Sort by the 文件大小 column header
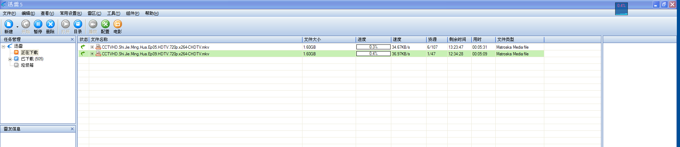This screenshot has width=680, height=147. click(x=329, y=39)
